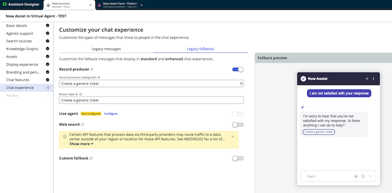
Task: Click the Chat experience in-progress status icon
Action: [x=48, y=88]
